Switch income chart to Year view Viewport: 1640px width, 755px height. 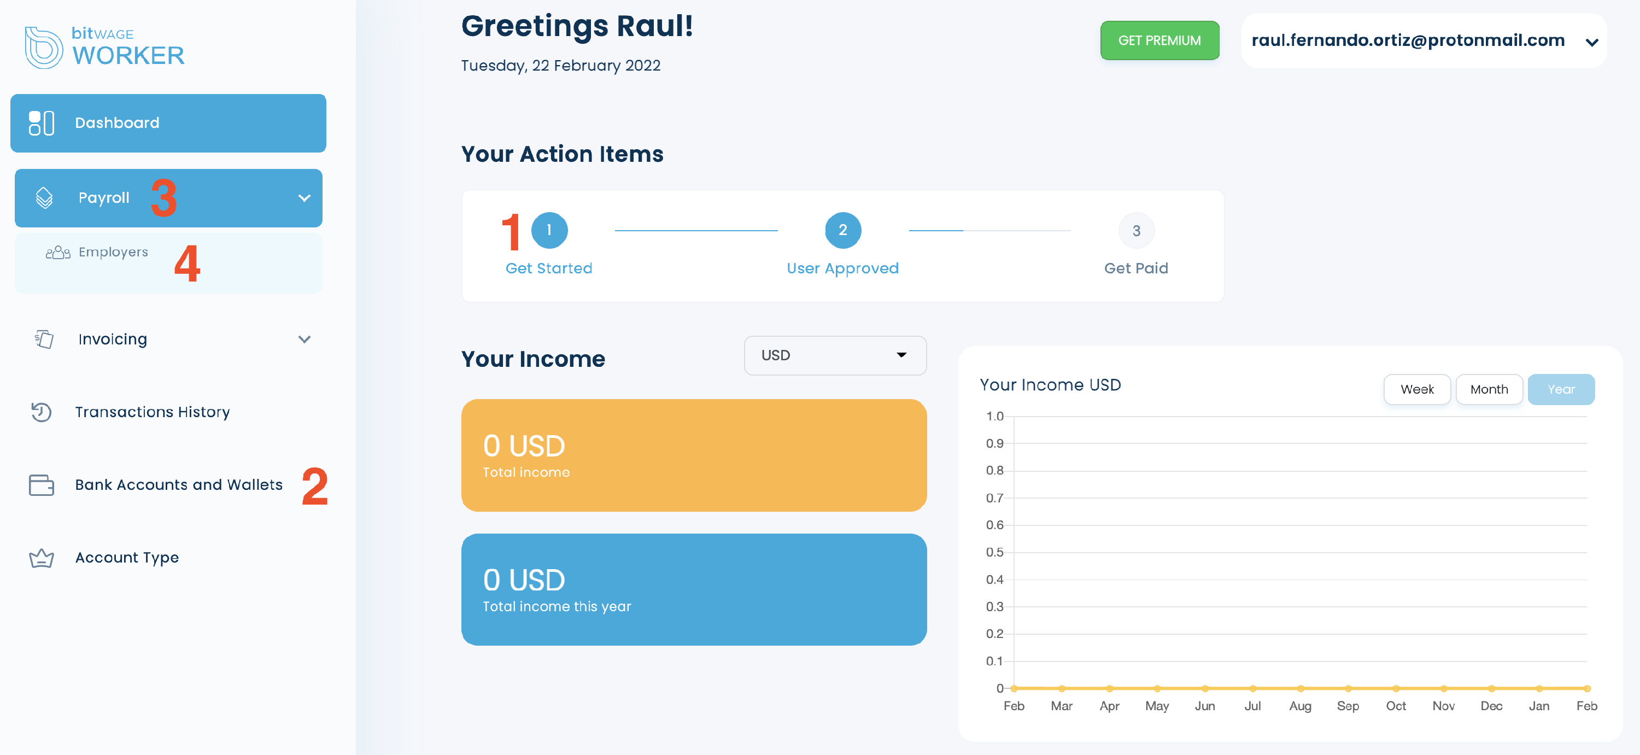(x=1560, y=390)
